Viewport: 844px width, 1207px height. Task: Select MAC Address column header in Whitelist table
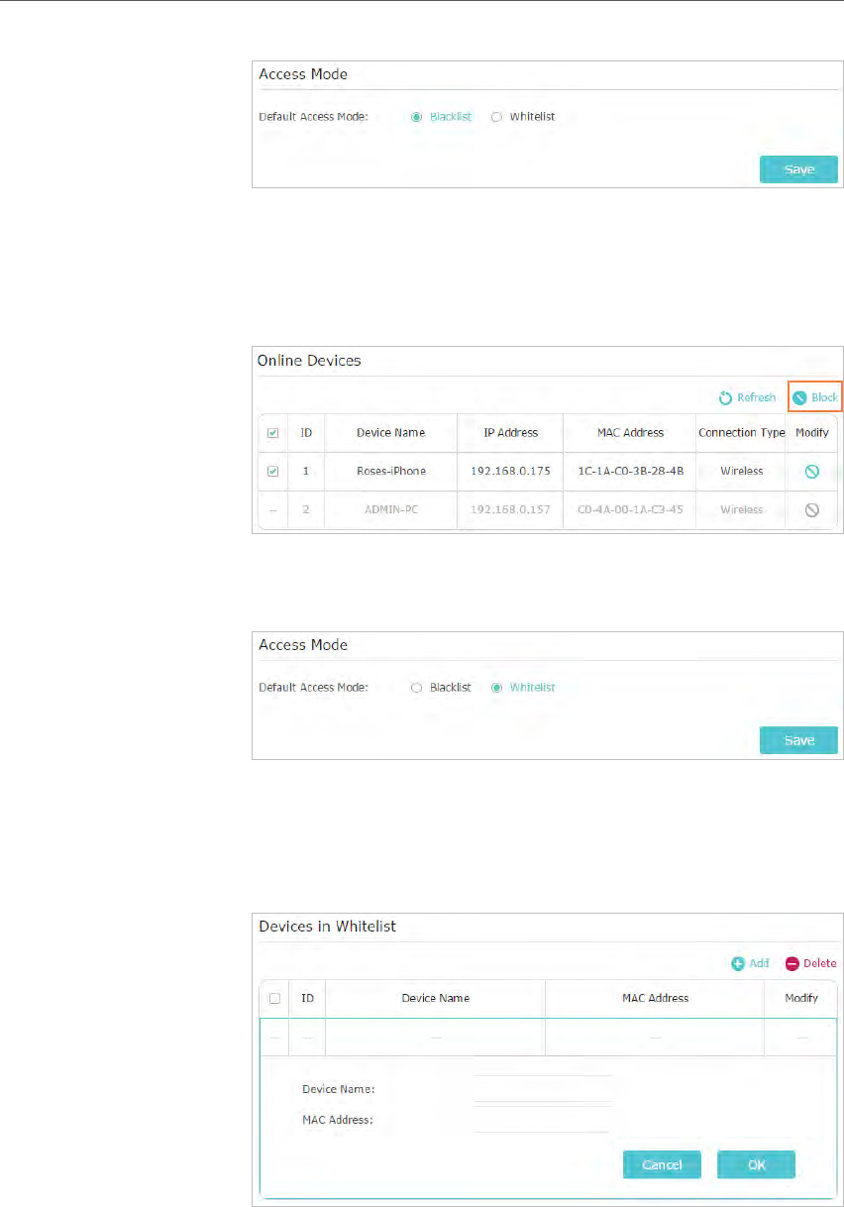(655, 998)
